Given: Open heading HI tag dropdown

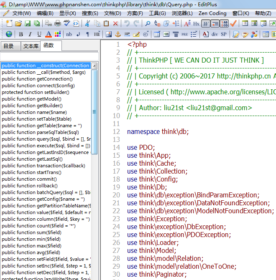Looking at the screenshot, I should (x=97, y=34).
